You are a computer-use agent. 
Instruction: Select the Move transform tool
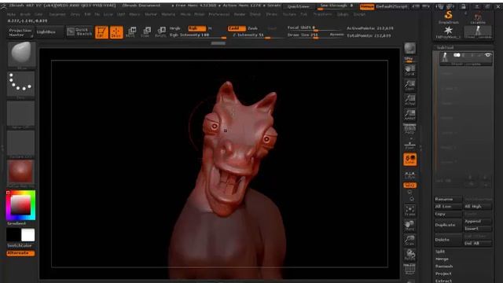[131, 32]
